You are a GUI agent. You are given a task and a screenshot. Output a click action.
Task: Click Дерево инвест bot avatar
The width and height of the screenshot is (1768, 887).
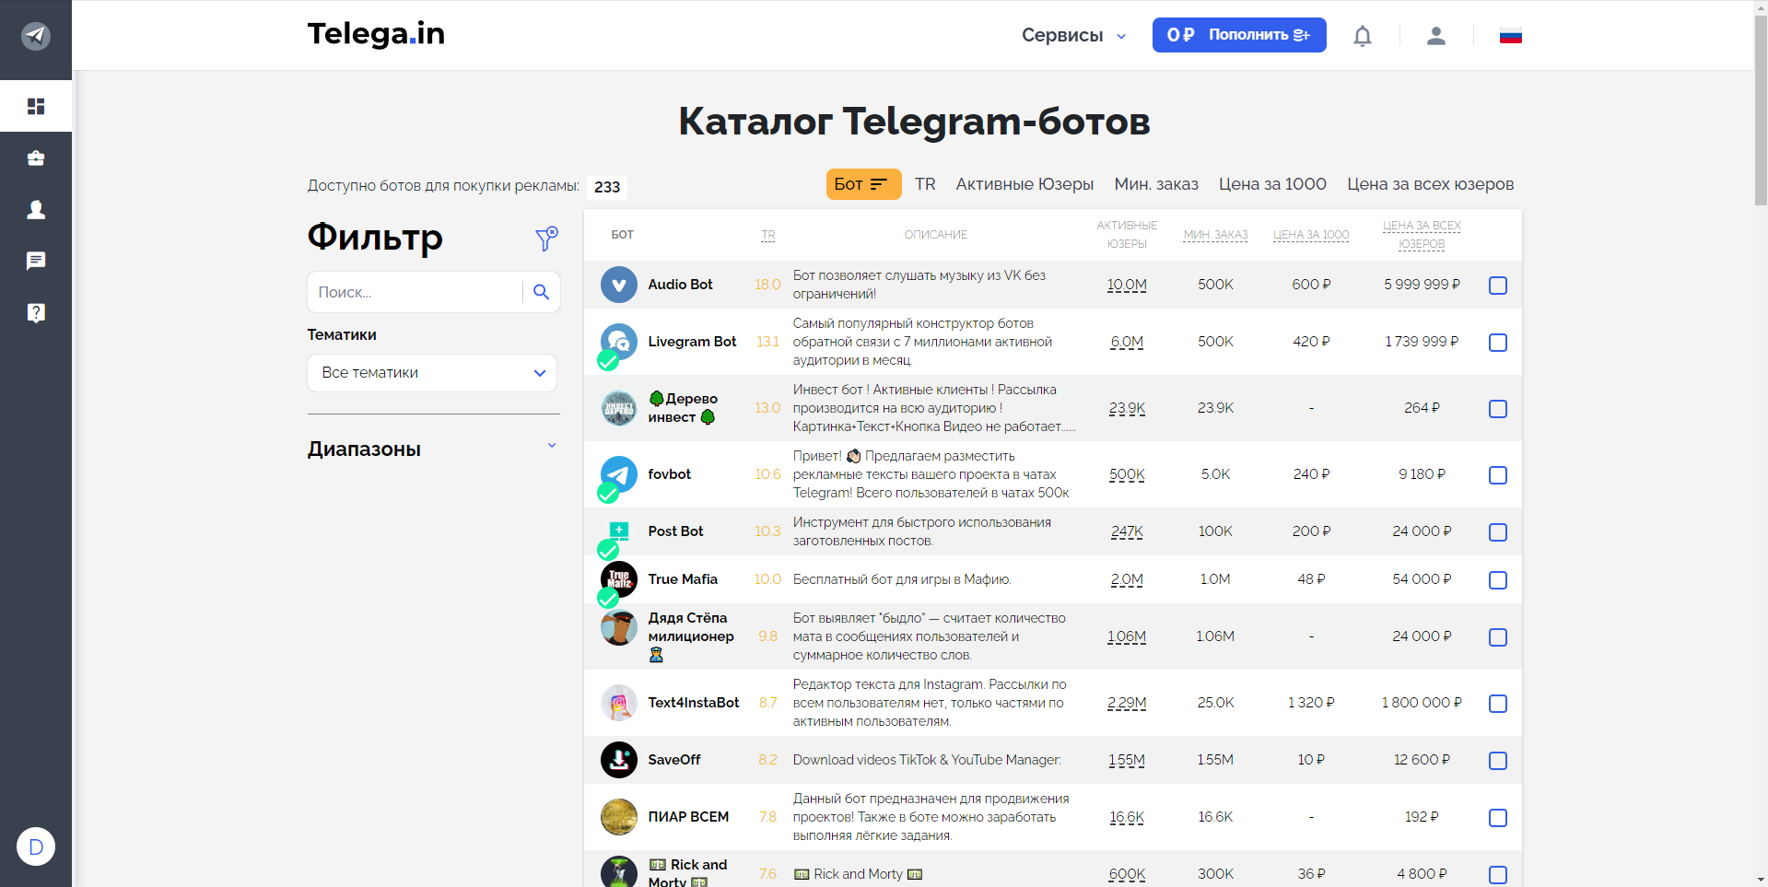pos(619,408)
